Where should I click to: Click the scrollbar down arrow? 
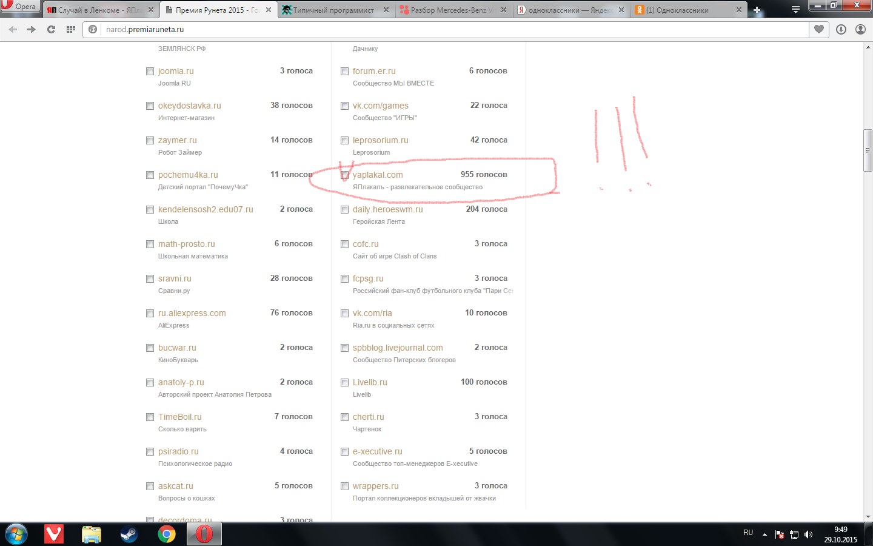[868, 516]
